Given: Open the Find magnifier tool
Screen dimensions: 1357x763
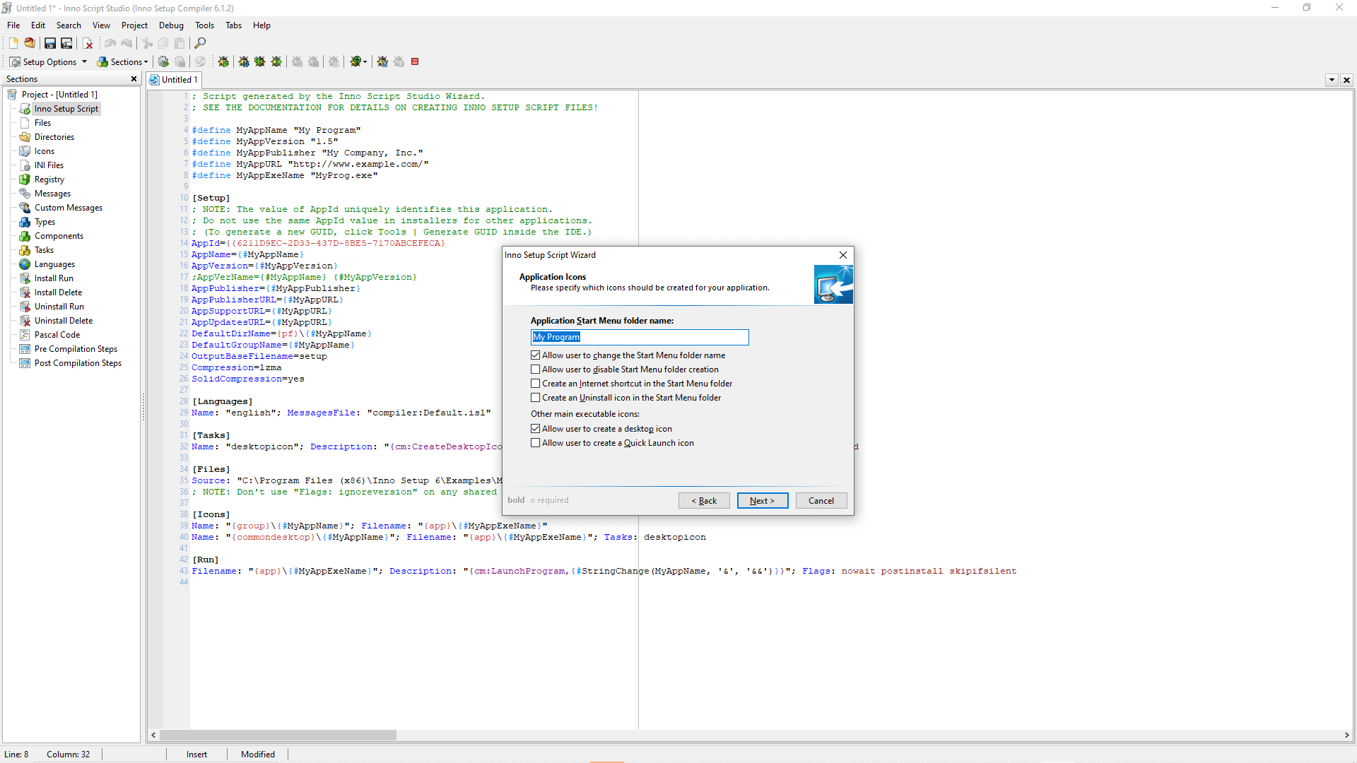Looking at the screenshot, I should 200,43.
